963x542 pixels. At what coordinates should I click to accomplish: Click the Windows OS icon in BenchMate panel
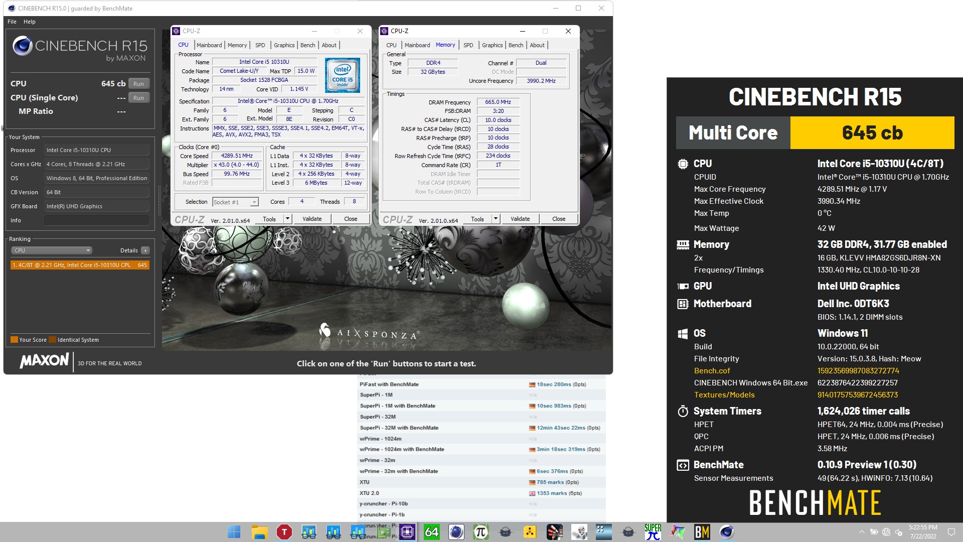683,333
